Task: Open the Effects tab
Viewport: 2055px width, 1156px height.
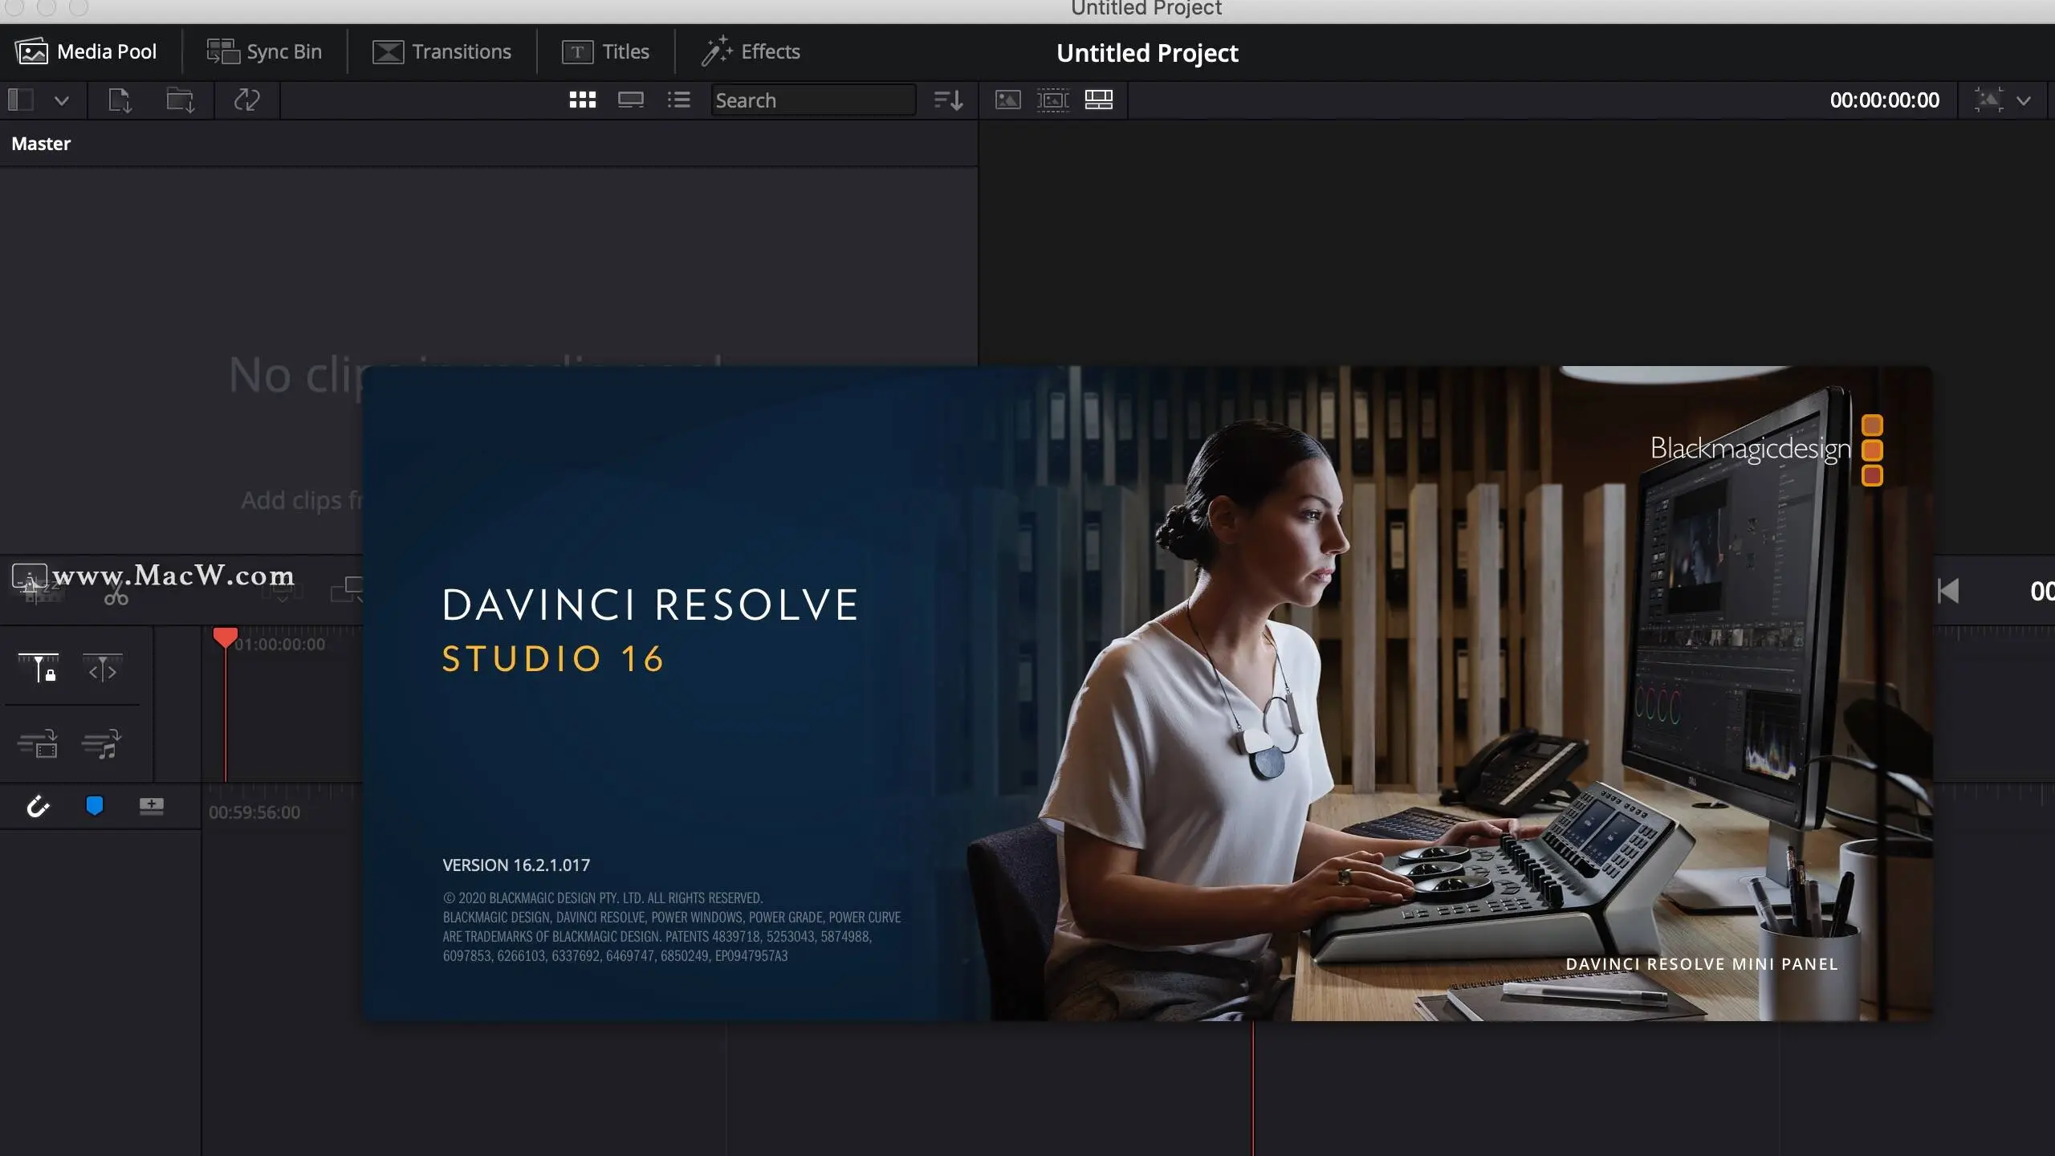Action: [750, 52]
